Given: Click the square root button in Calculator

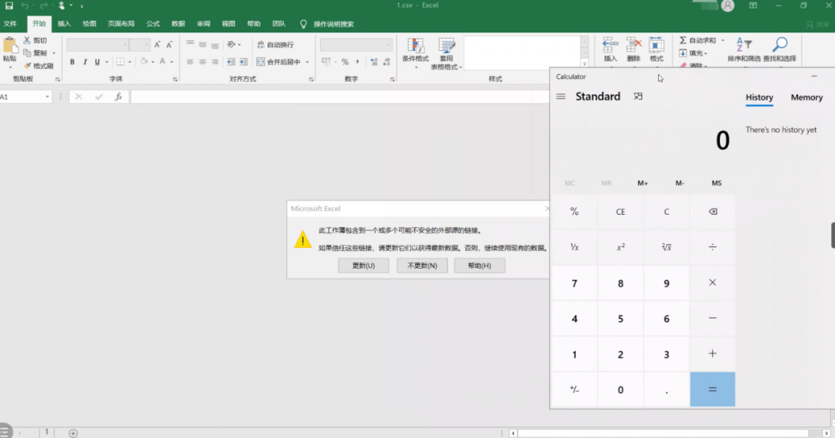Looking at the screenshot, I should tap(666, 247).
